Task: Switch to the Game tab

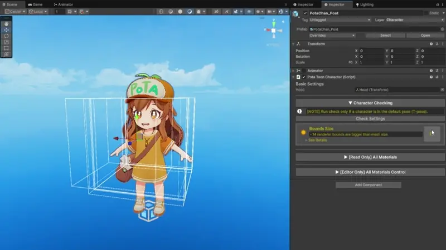Action: [x=35, y=4]
